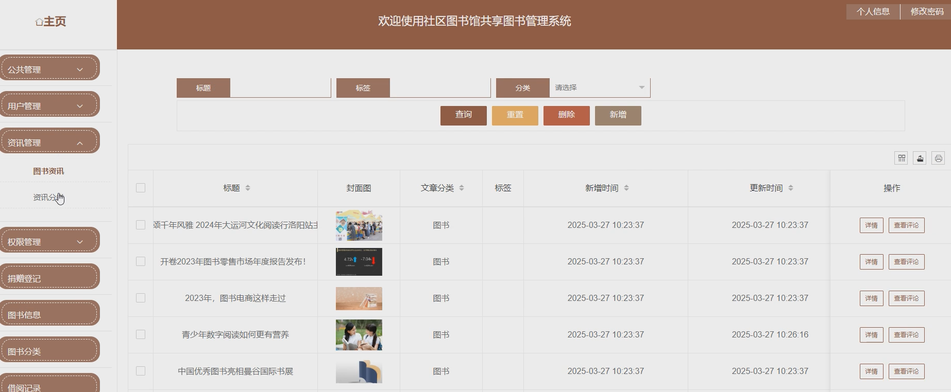Expand the 公共管理 sidebar menu
The height and width of the screenshot is (392, 951).
(49, 68)
